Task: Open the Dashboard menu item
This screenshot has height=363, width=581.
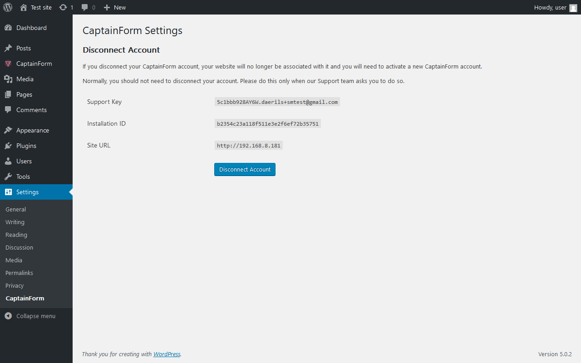Action: [x=31, y=28]
